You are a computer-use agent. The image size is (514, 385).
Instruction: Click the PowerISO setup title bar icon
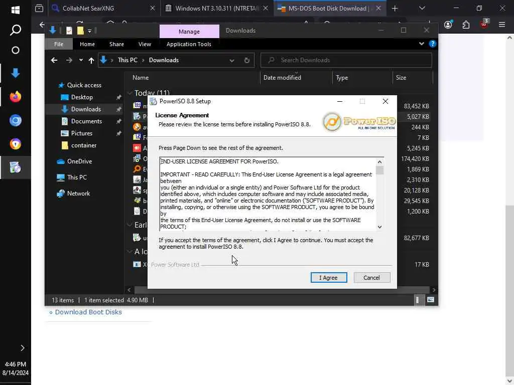153,101
